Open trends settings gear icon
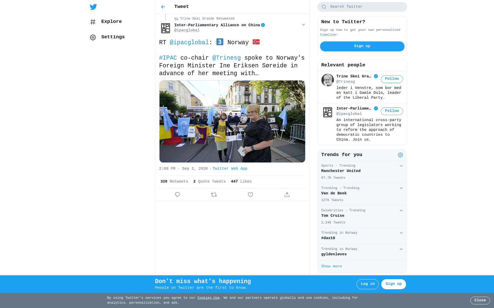This screenshot has height=308, width=494. (x=400, y=155)
